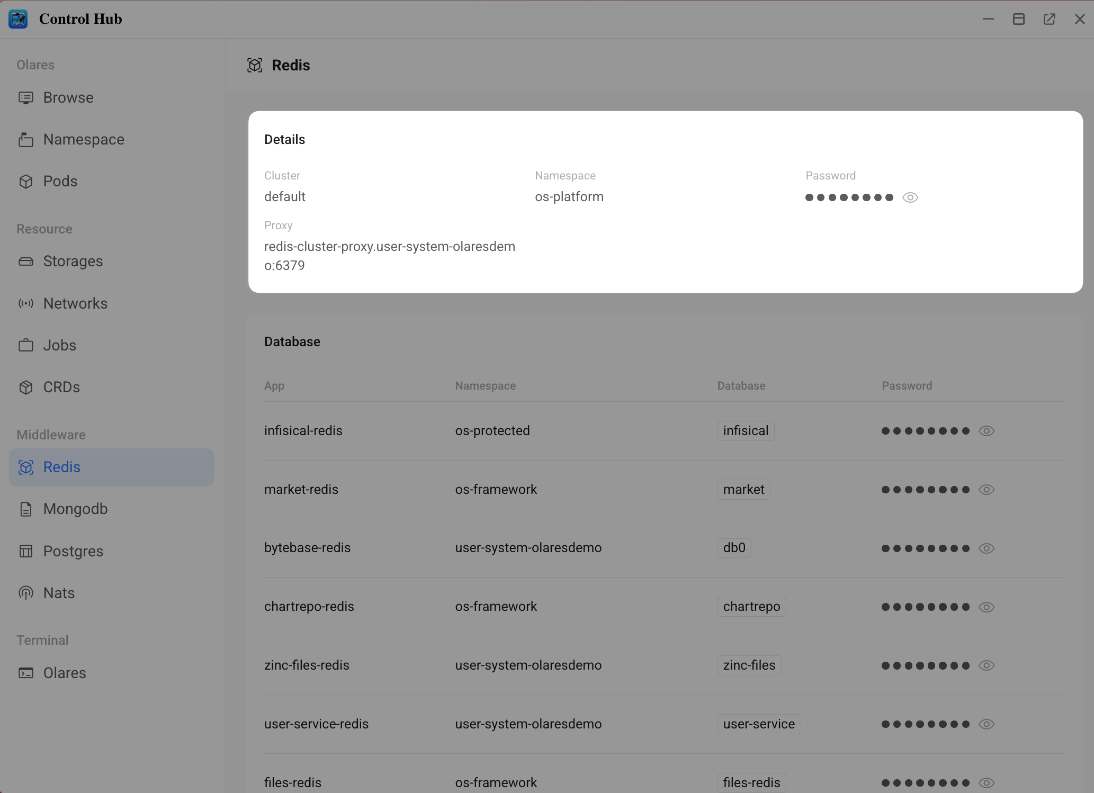Image resolution: width=1094 pixels, height=793 pixels.
Task: Click the Nats middleware icon
Action: tap(25, 592)
